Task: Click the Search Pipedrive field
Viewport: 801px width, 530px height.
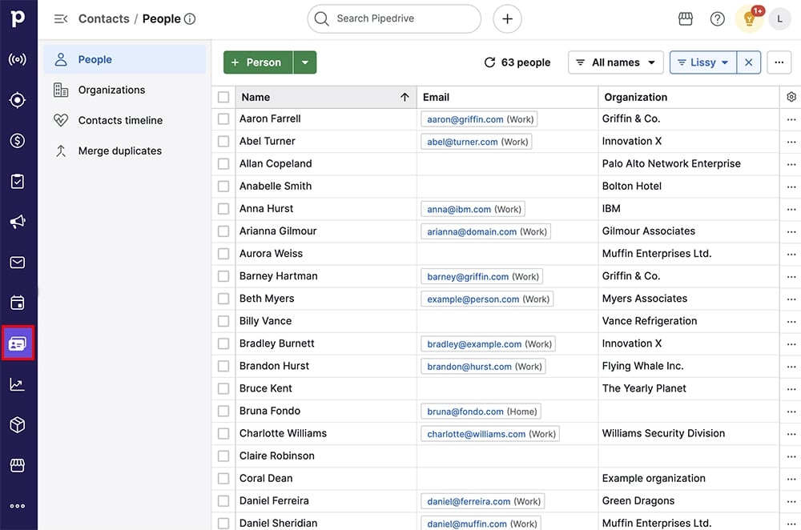Action: [x=394, y=18]
